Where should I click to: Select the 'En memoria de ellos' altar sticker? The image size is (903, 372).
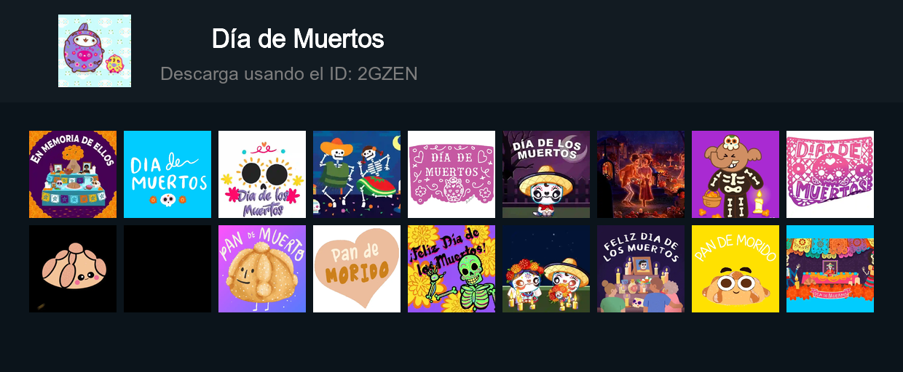73,174
